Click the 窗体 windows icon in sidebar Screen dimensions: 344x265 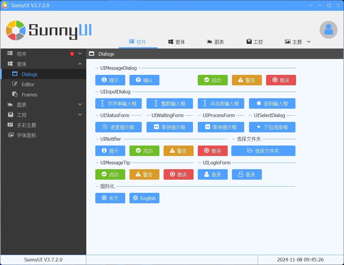coord(10,63)
